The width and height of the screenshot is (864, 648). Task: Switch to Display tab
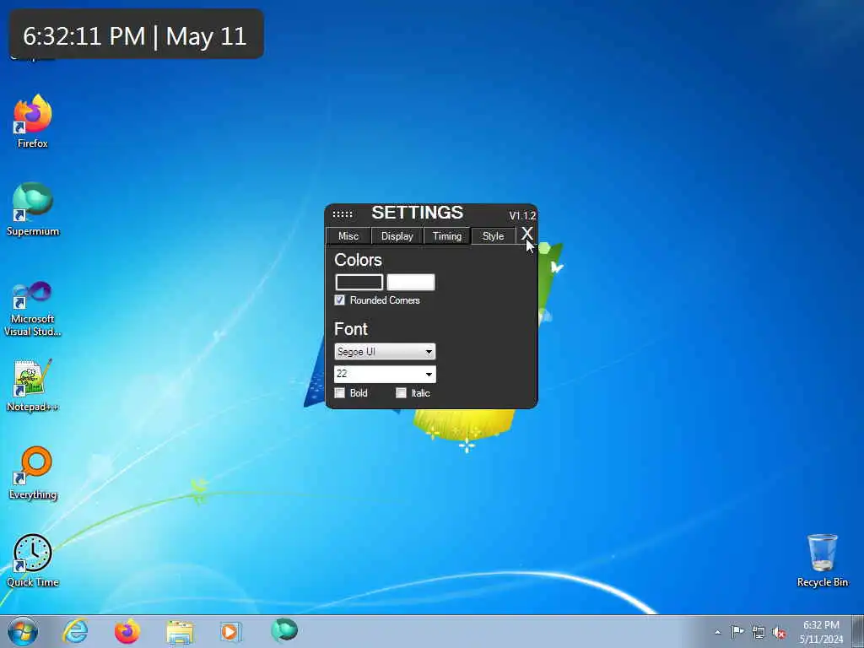tap(397, 236)
